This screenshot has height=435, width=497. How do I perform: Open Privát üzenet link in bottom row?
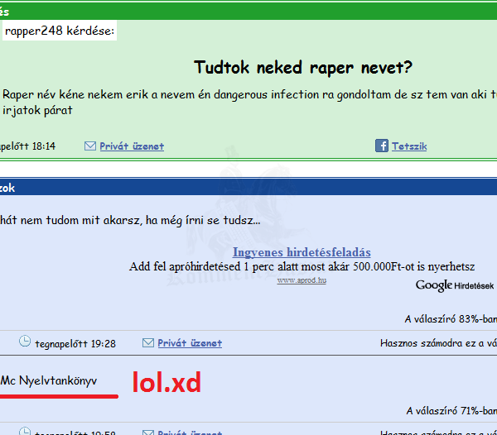tap(190, 432)
